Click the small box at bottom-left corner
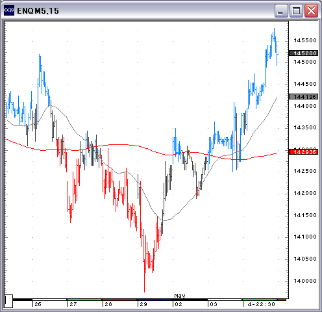322x312 pixels. point(8,301)
